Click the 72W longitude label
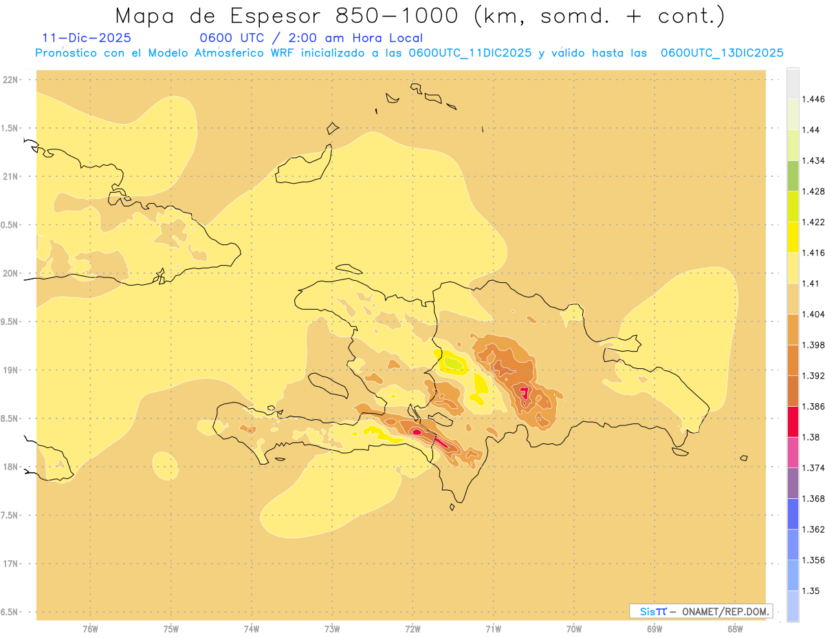Viewport: 825px width, 638px height. pyautogui.click(x=412, y=629)
